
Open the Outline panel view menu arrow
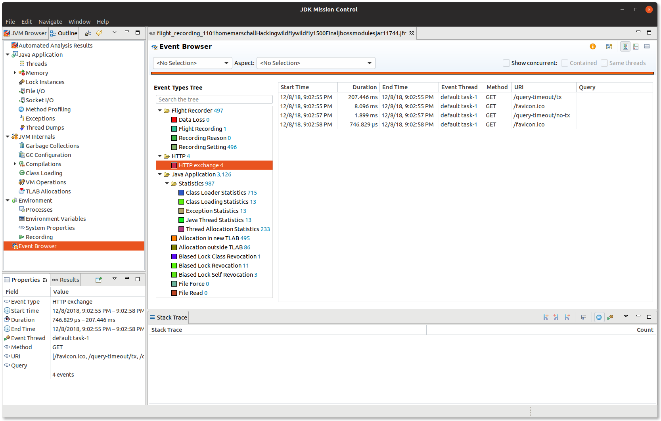tap(115, 33)
